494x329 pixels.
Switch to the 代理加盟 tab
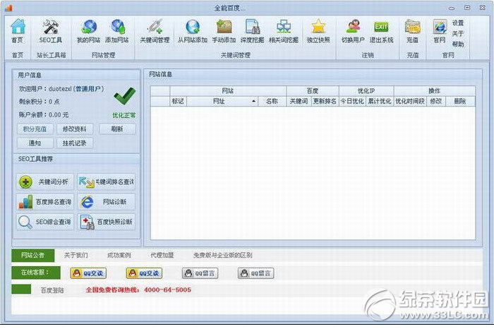[162, 255]
